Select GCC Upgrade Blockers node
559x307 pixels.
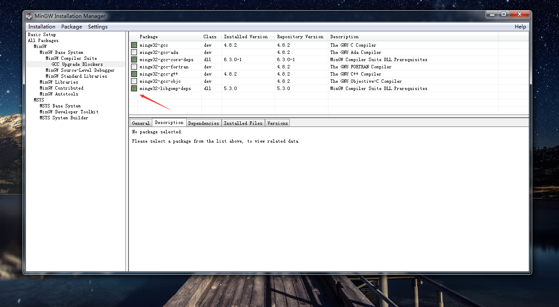click(77, 64)
